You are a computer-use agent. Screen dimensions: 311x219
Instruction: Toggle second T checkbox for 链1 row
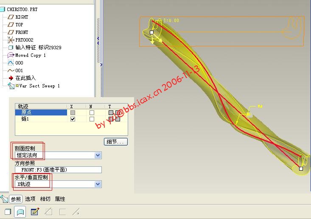[118, 119]
